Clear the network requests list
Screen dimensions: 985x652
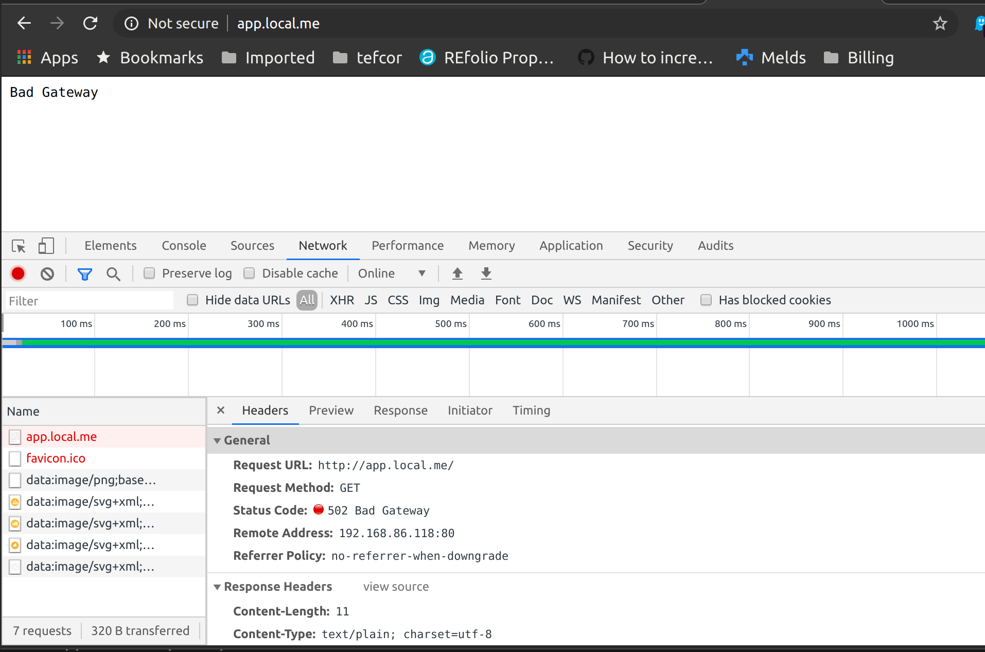pyautogui.click(x=47, y=273)
